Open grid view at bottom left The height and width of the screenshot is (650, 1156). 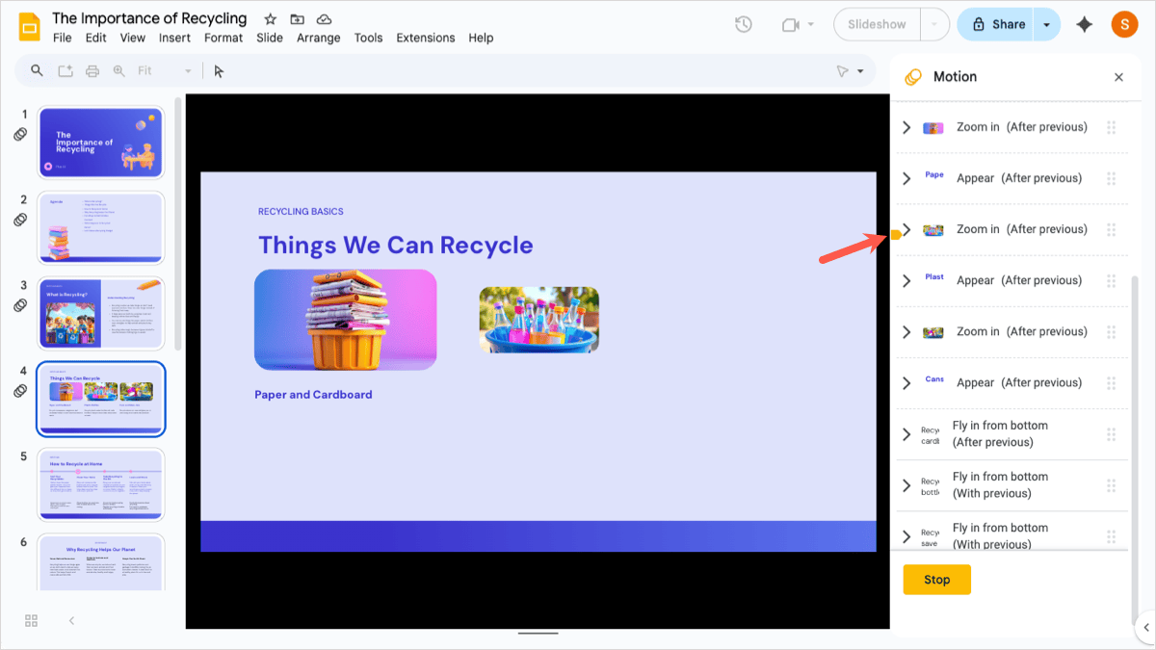31,620
